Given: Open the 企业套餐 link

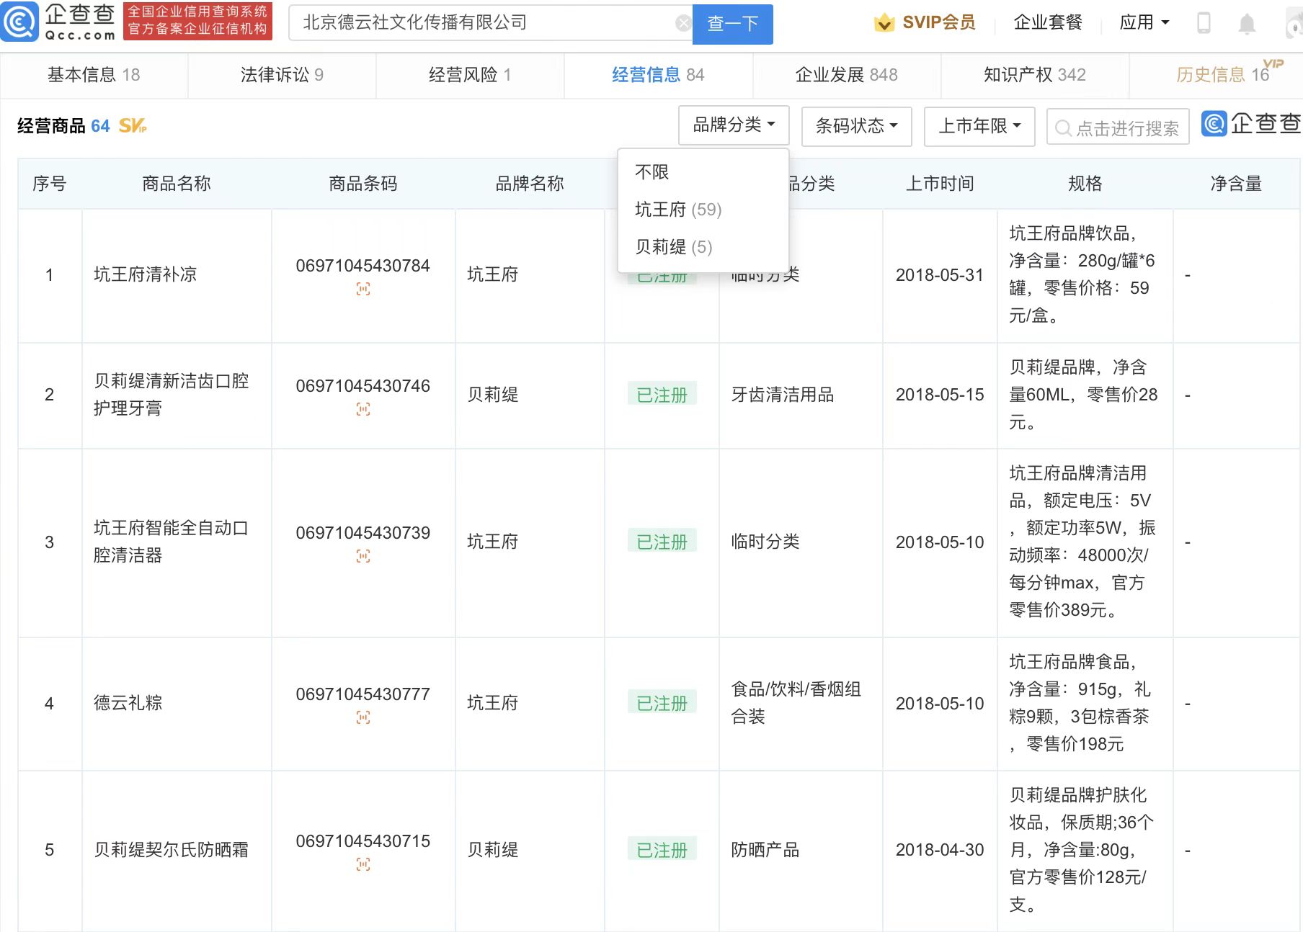Looking at the screenshot, I should pos(1048,23).
